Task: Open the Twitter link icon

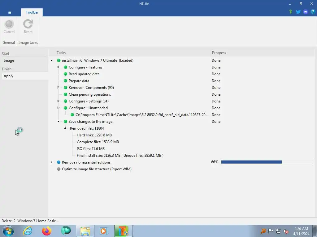Action: (298, 12)
